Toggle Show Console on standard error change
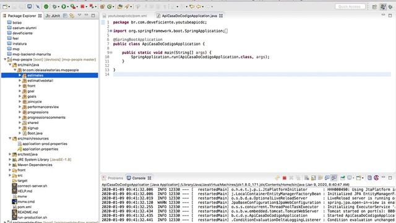Viewport: 396px width, 223px height. [x=334, y=178]
